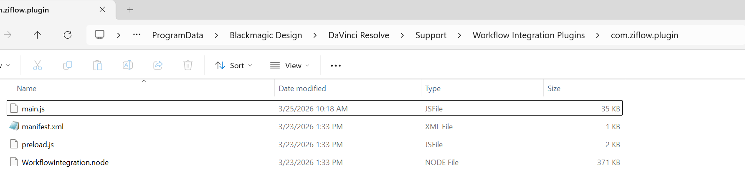The height and width of the screenshot is (175, 745).
Task: Navigate to DaVinci Resolve breadcrumb
Action: (359, 35)
